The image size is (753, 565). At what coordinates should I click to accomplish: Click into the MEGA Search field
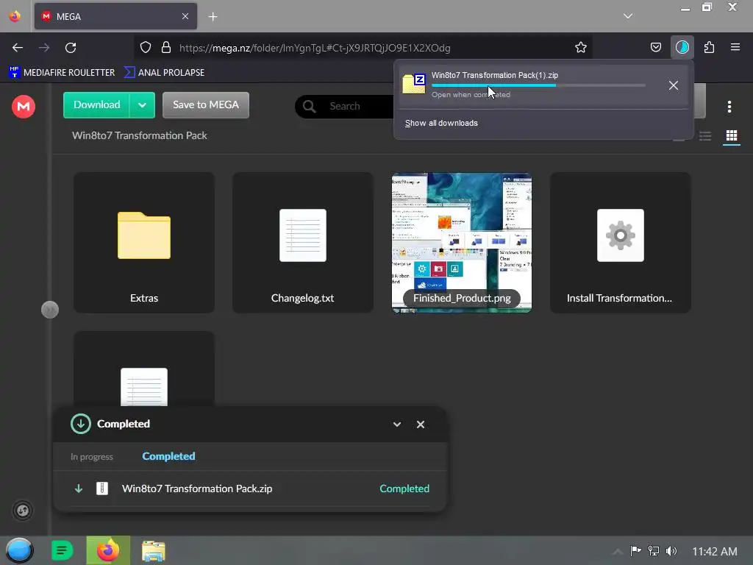pos(346,106)
